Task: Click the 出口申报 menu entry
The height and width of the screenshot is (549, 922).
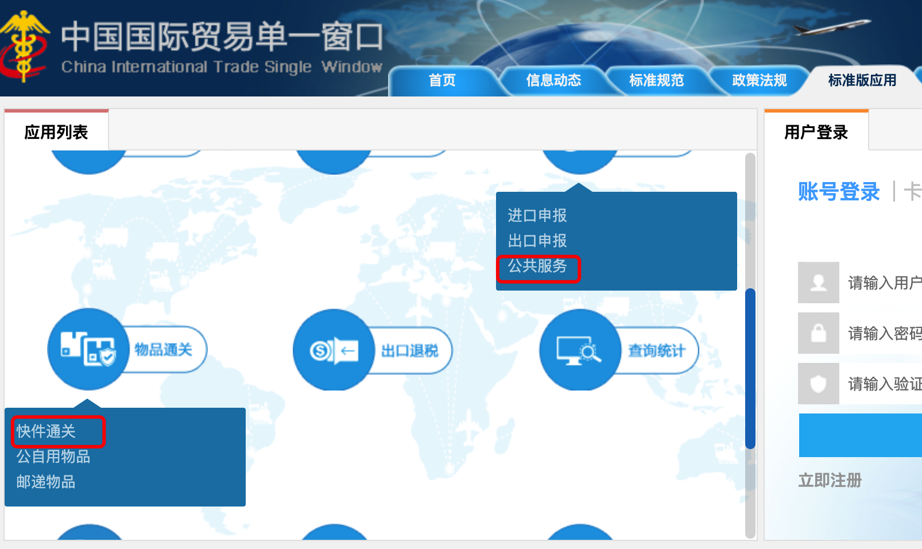Action: [x=537, y=241]
